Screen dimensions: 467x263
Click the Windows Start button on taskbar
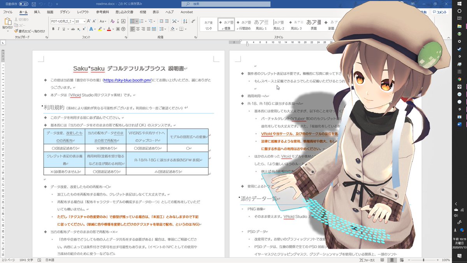point(459,4)
